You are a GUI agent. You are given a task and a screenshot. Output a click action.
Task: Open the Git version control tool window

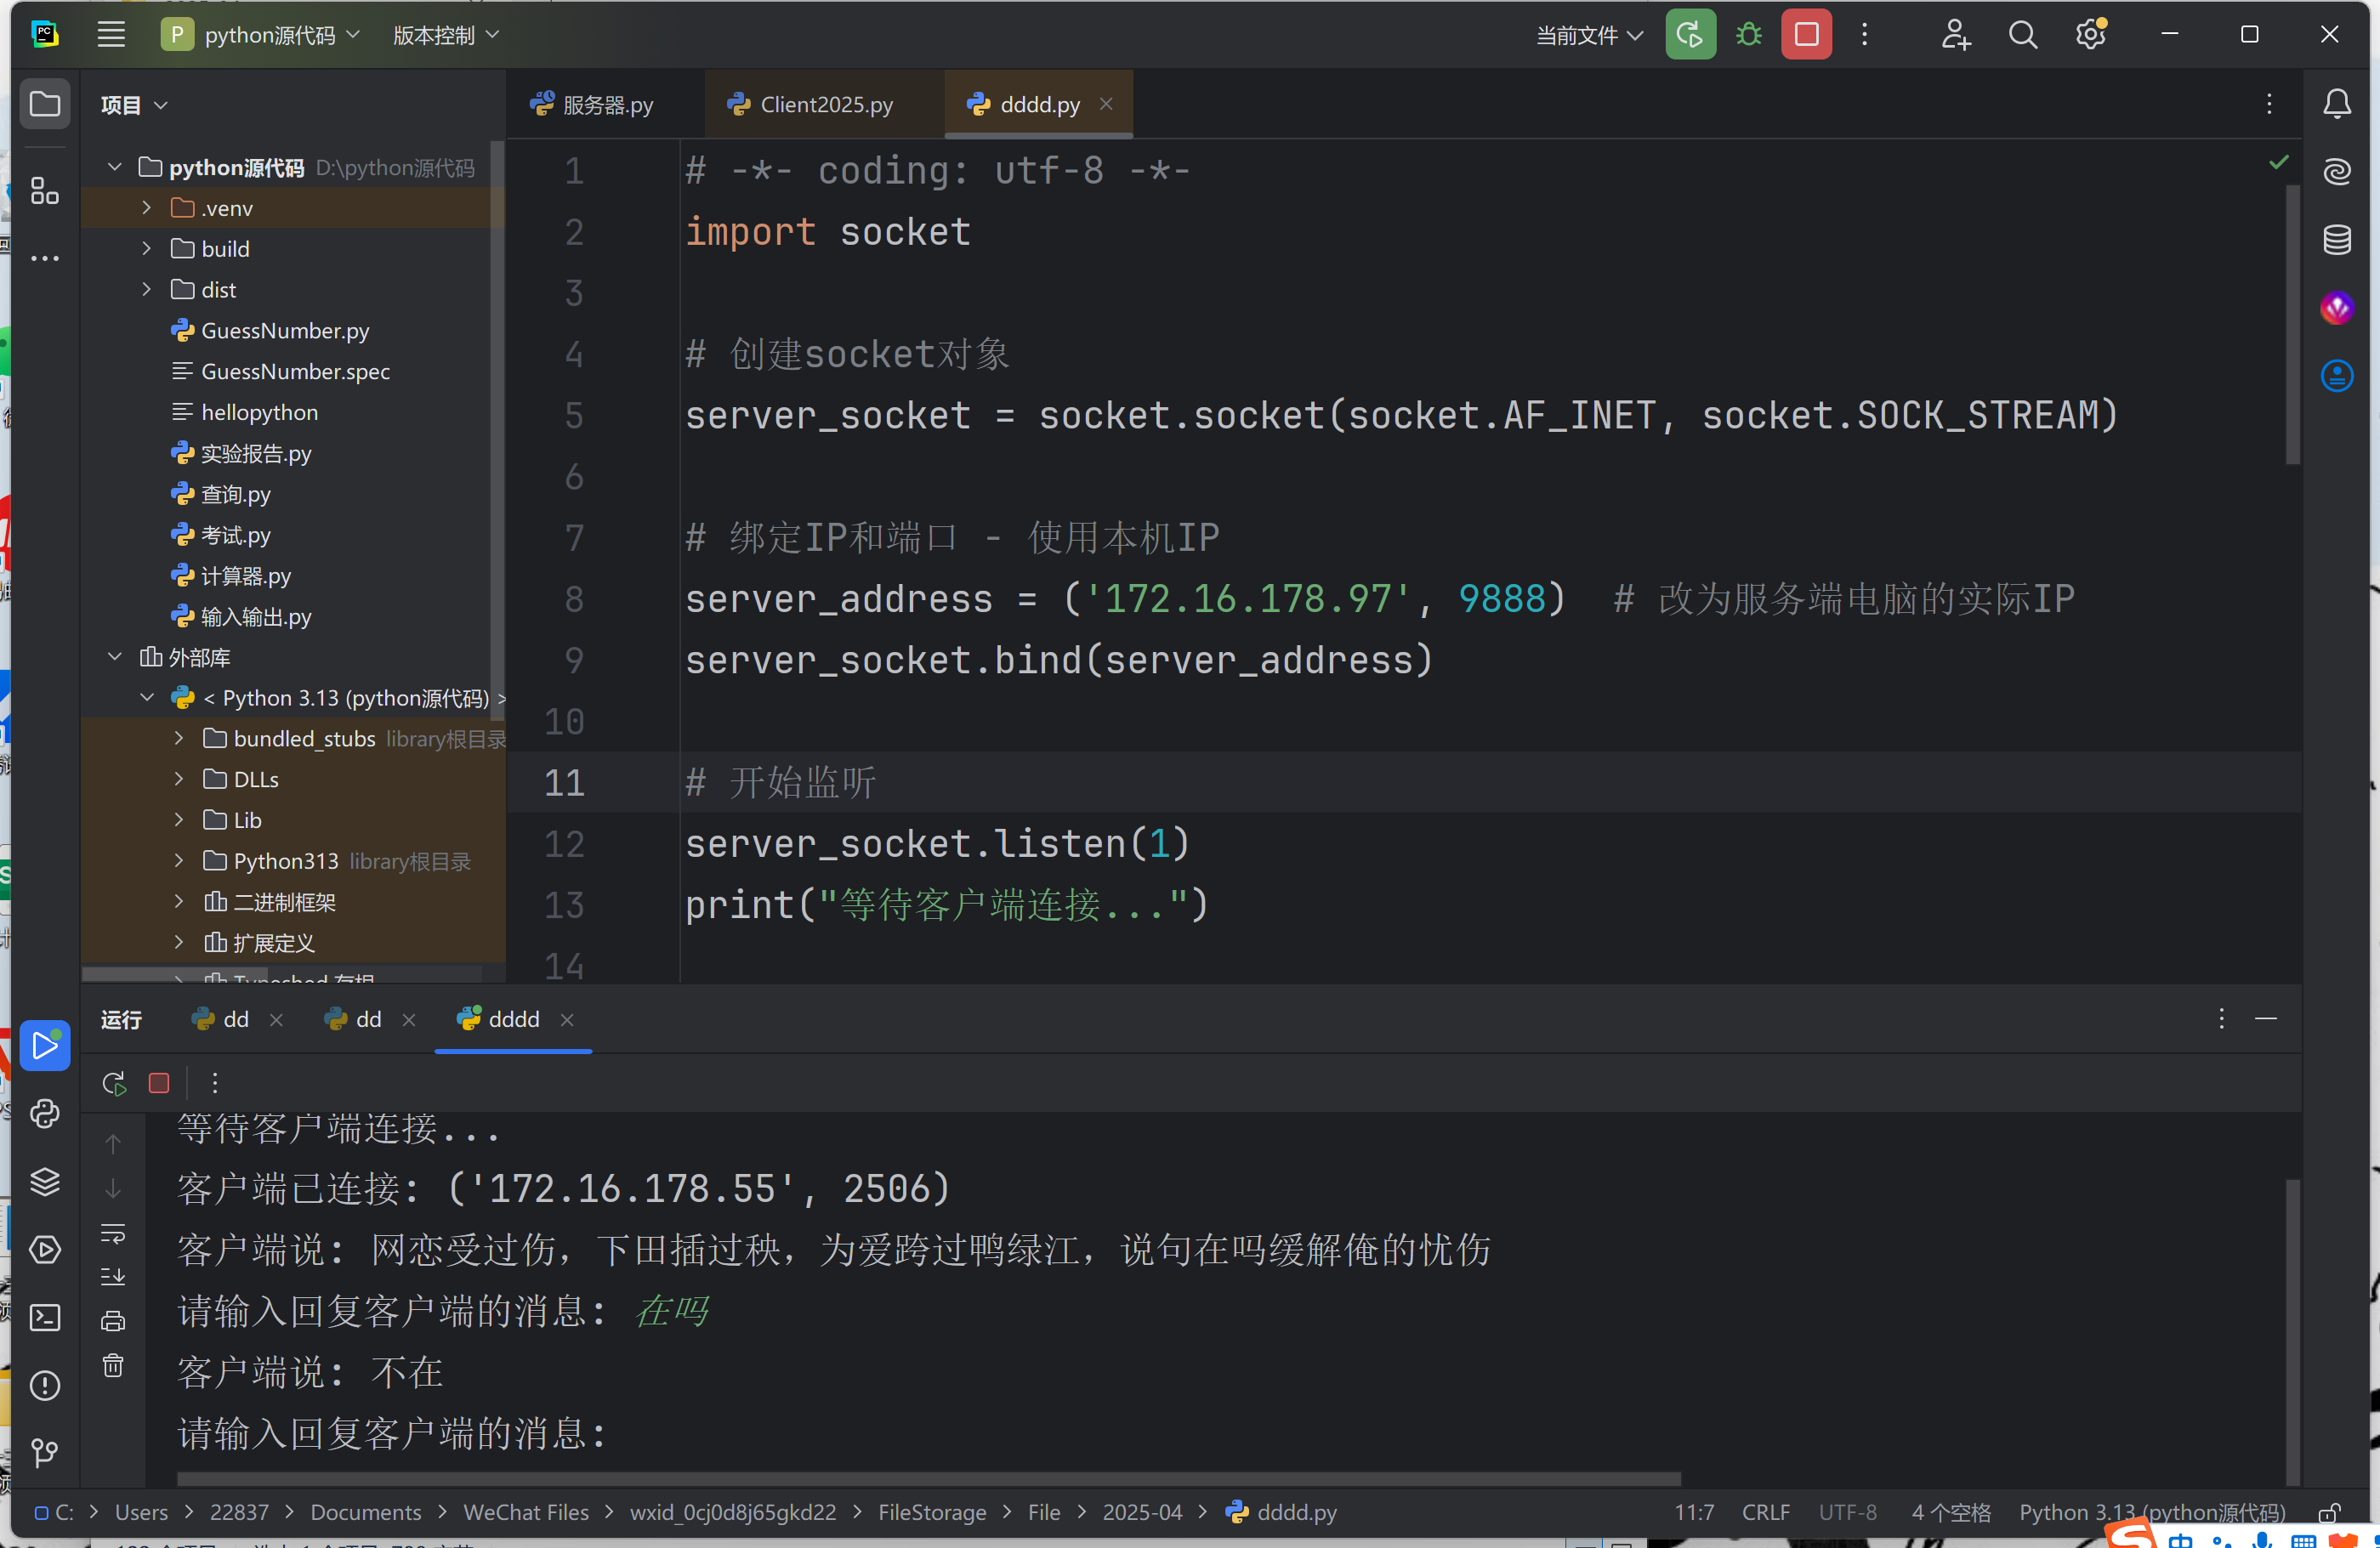click(x=45, y=1452)
